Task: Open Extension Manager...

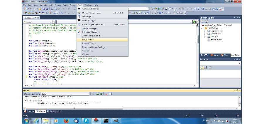Action: (102, 32)
